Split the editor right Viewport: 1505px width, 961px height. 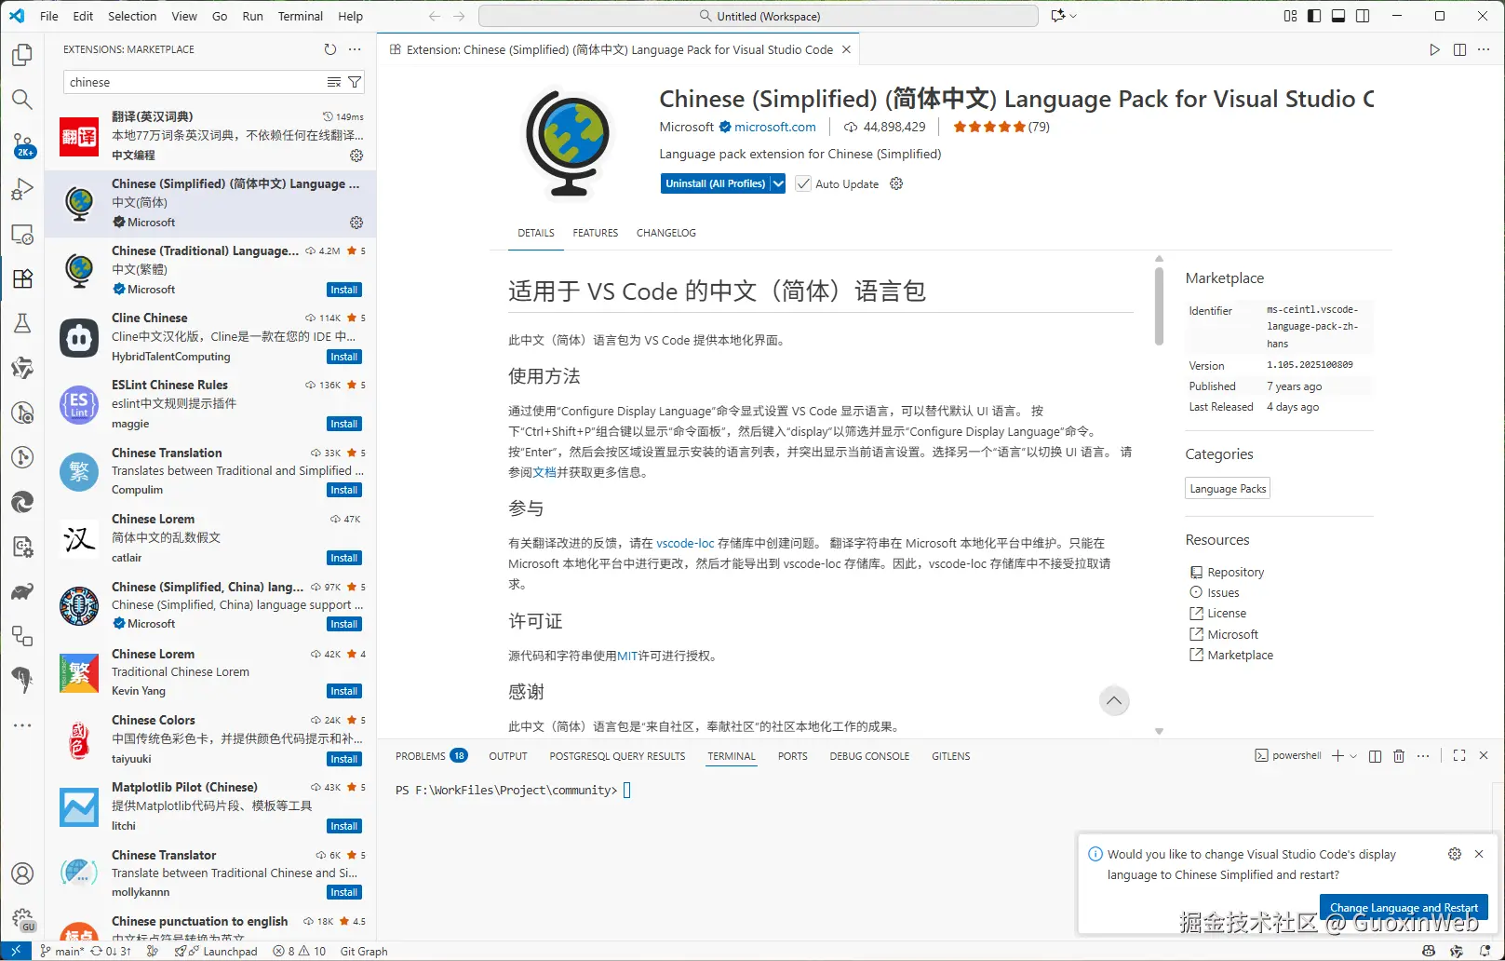pos(1459,49)
